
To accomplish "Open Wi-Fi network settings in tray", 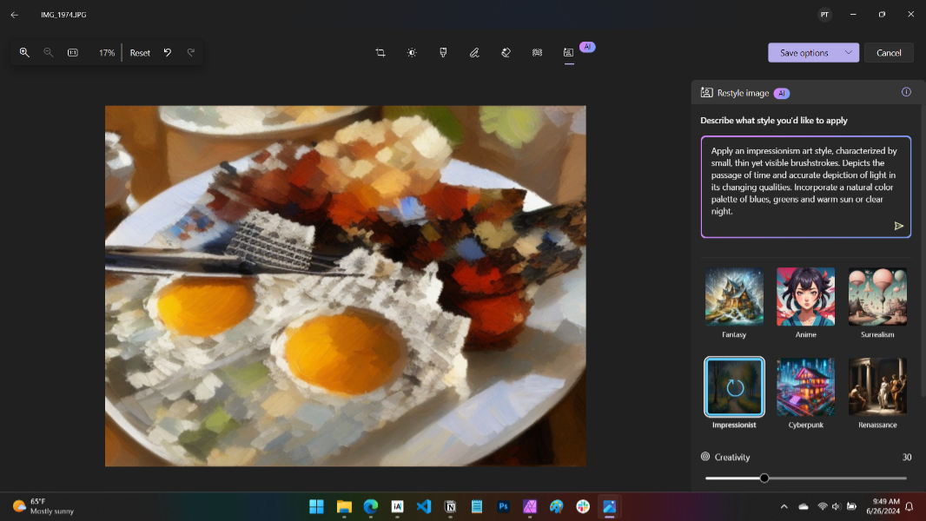I will click(822, 506).
